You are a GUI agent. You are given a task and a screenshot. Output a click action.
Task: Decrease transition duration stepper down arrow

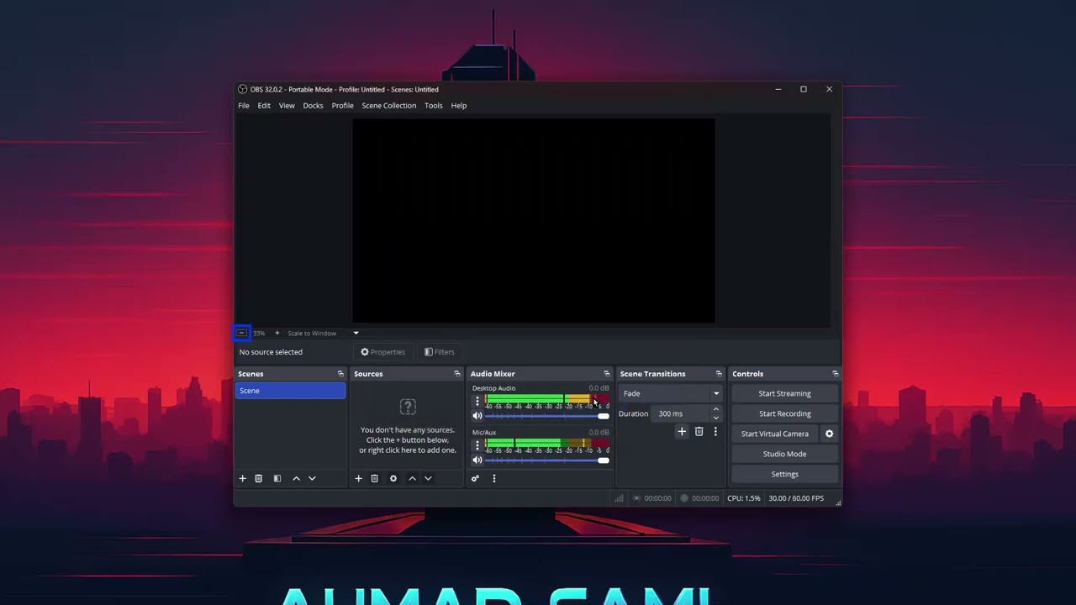point(715,417)
